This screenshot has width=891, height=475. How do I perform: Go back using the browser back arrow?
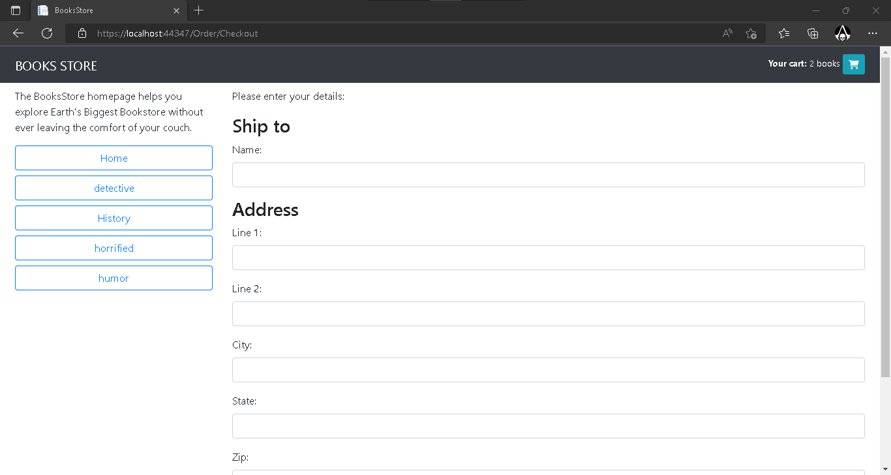click(18, 33)
